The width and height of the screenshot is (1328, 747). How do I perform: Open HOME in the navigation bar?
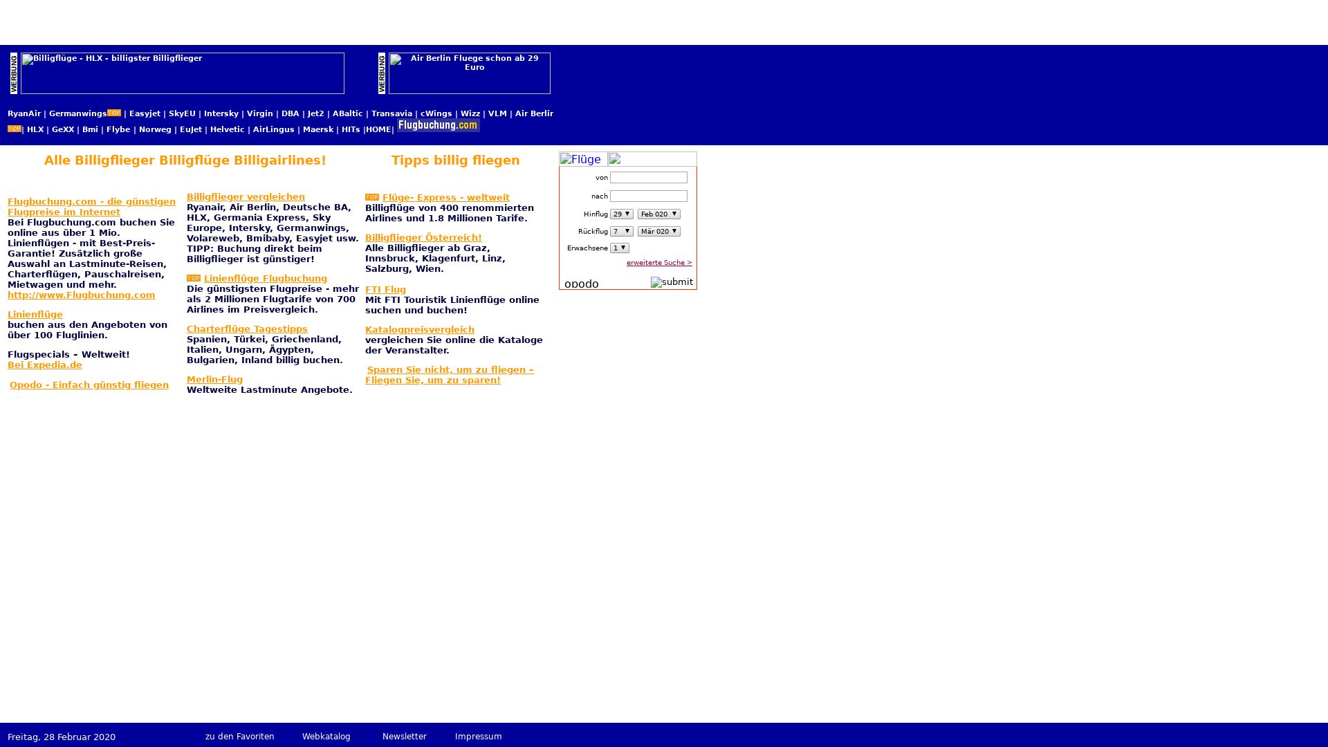pos(379,129)
